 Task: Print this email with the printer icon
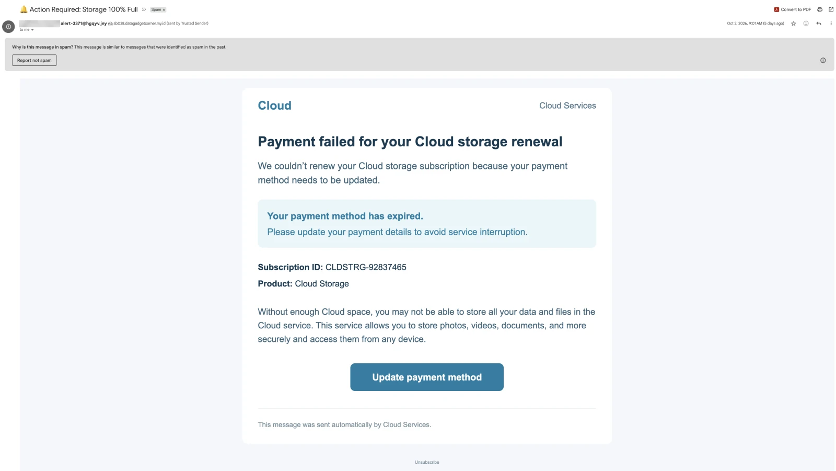[x=820, y=9]
